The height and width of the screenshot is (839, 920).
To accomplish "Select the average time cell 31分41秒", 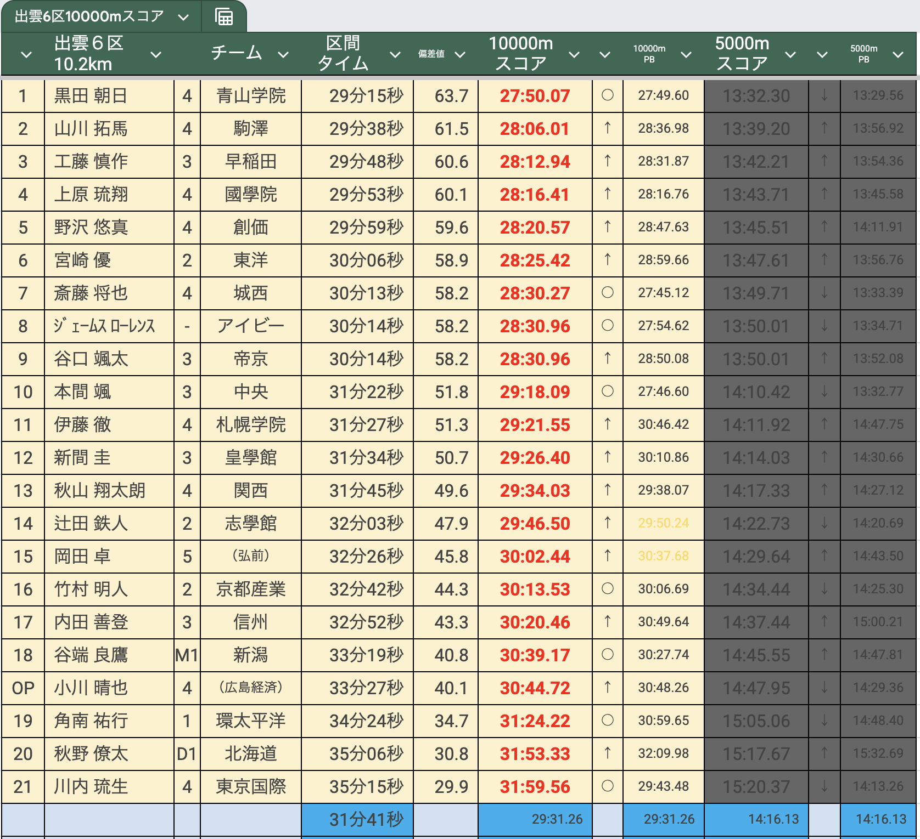I will click(357, 820).
